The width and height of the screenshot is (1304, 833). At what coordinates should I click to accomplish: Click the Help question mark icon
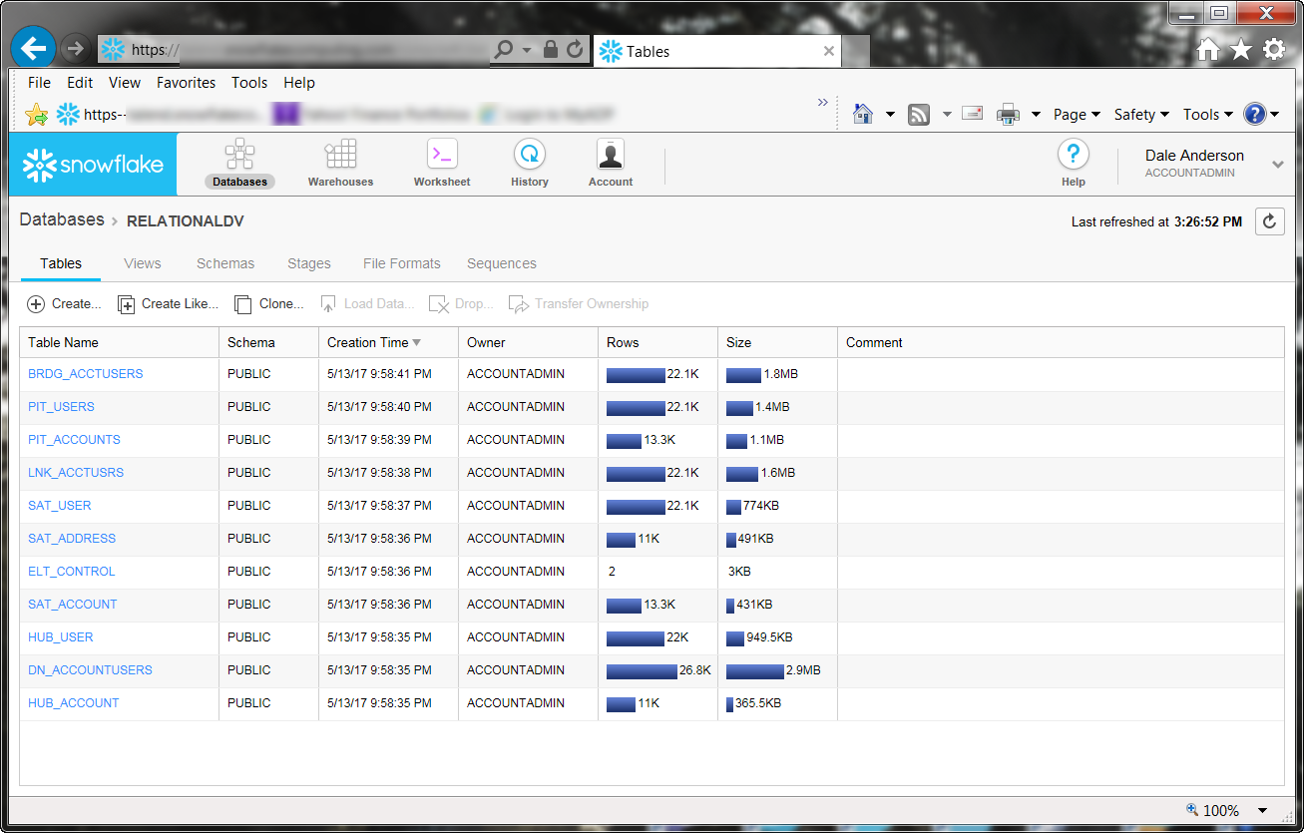click(1073, 156)
